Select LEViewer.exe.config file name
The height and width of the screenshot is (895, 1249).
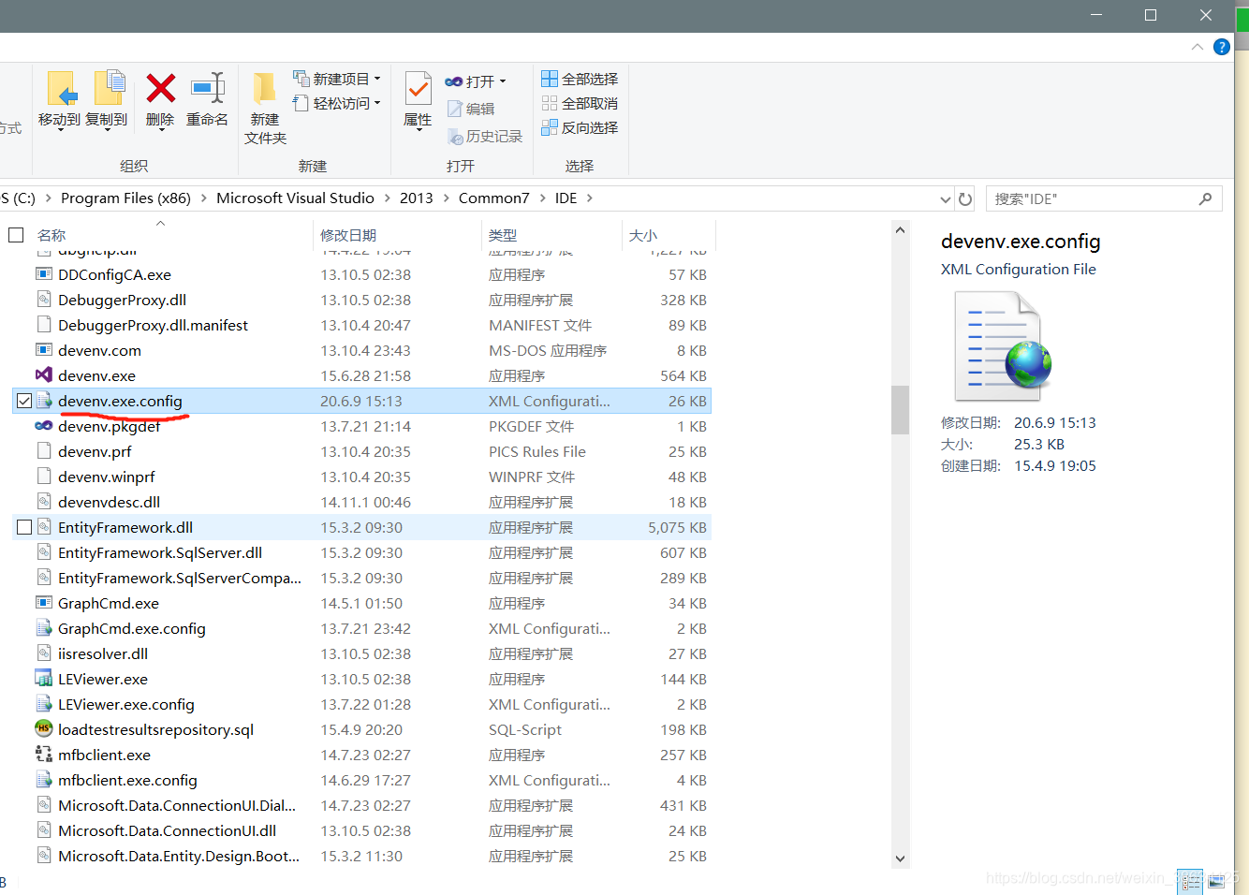tap(126, 704)
